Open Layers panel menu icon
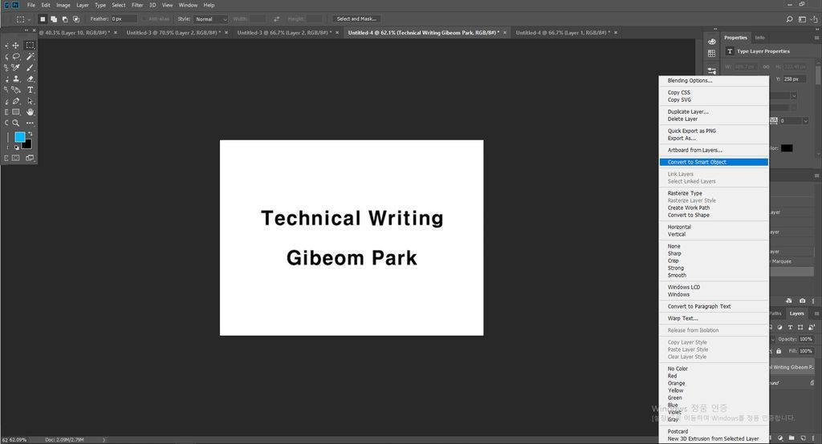822x444 pixels. [x=816, y=313]
